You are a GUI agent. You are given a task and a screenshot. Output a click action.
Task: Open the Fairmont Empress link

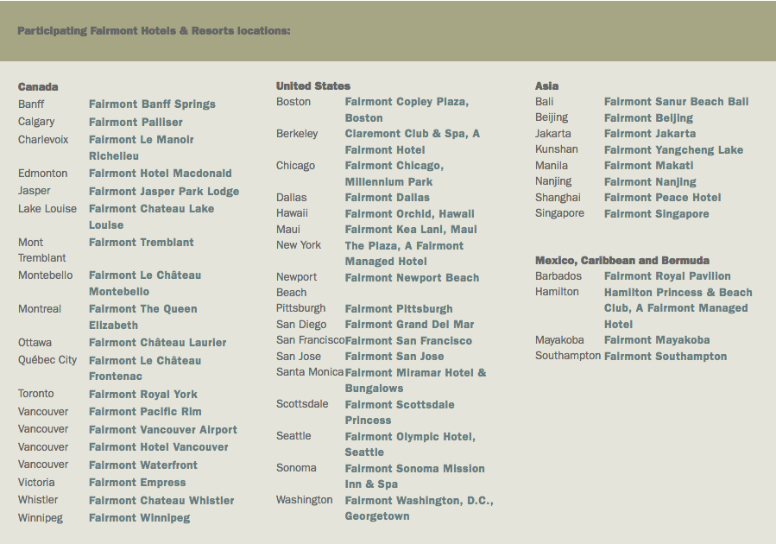click(x=137, y=483)
